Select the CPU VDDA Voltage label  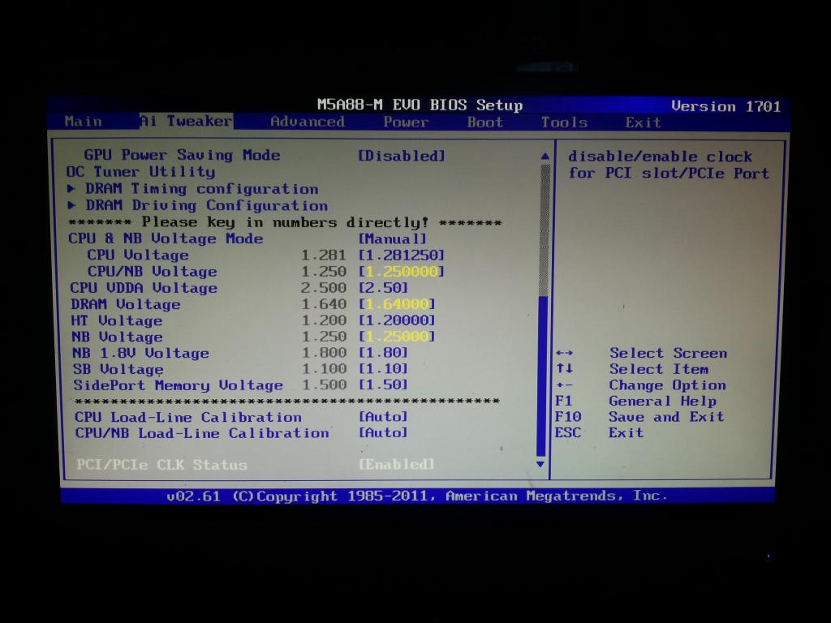[144, 288]
